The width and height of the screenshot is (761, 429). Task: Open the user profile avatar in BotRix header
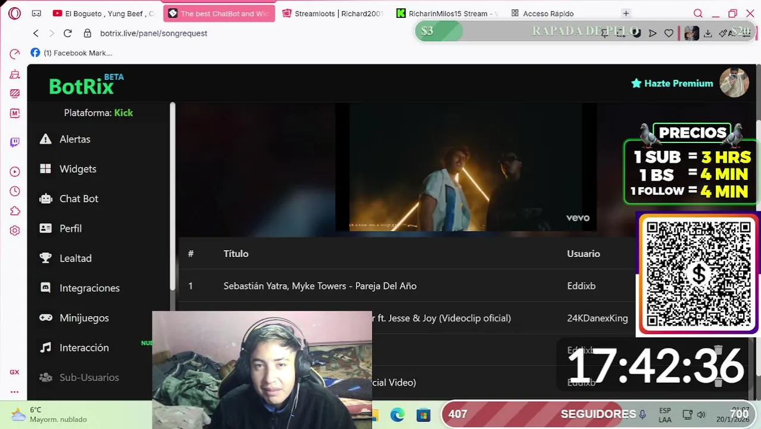coord(734,83)
